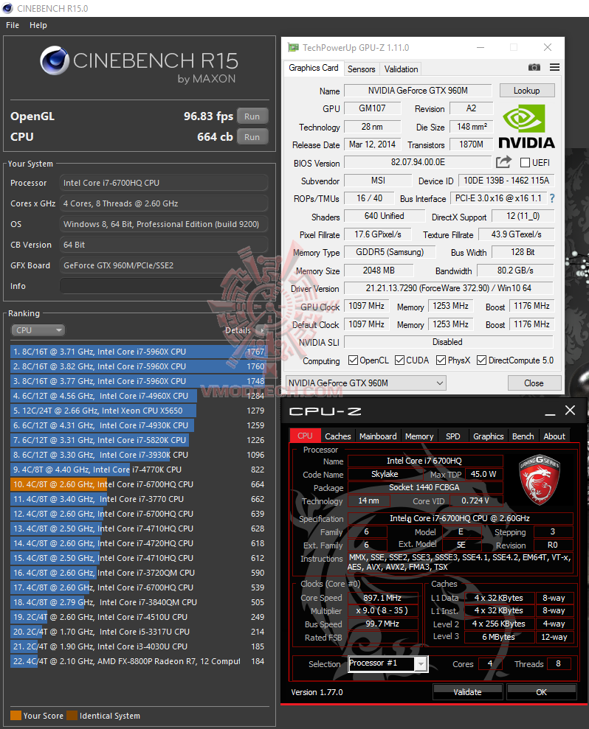
Task: Click the brown Identical System legend swatch
Action: [x=72, y=716]
